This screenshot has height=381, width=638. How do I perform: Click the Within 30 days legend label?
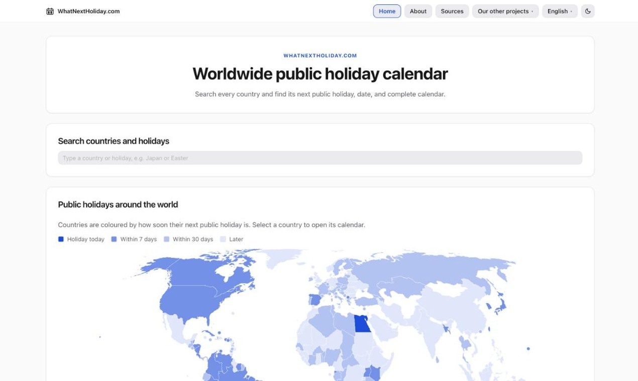click(193, 239)
